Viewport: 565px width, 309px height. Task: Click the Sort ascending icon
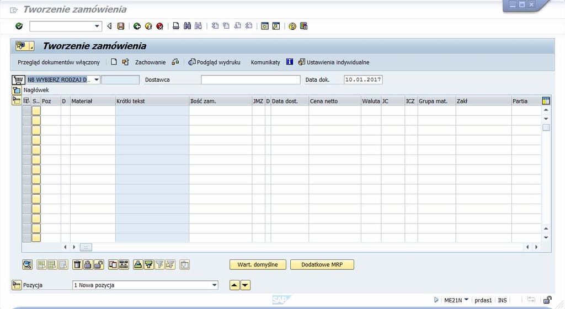(x=137, y=265)
